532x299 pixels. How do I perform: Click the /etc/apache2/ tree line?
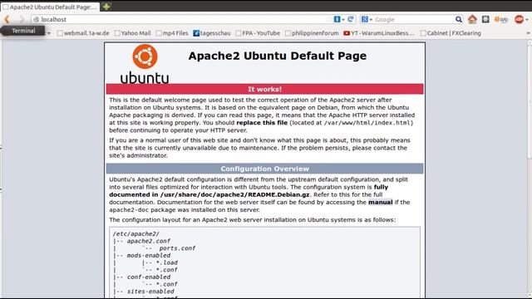pyautogui.click(x=136, y=234)
